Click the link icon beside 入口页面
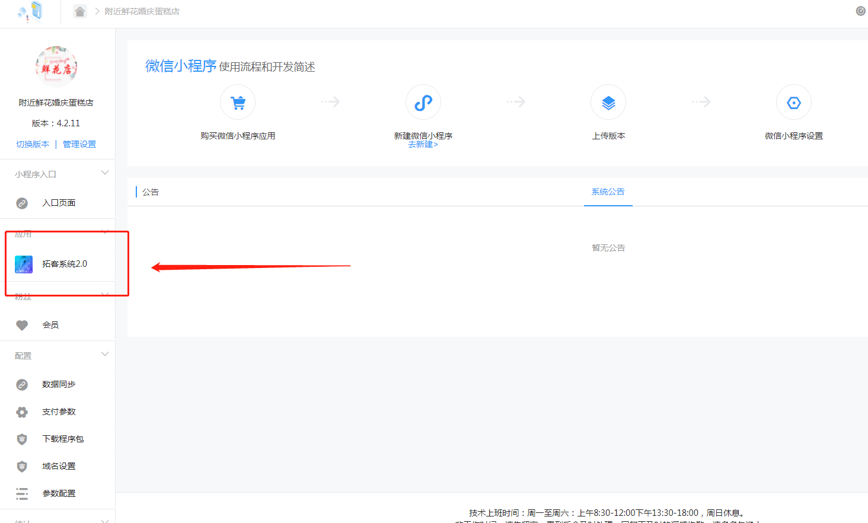The width and height of the screenshot is (868, 523). click(22, 203)
